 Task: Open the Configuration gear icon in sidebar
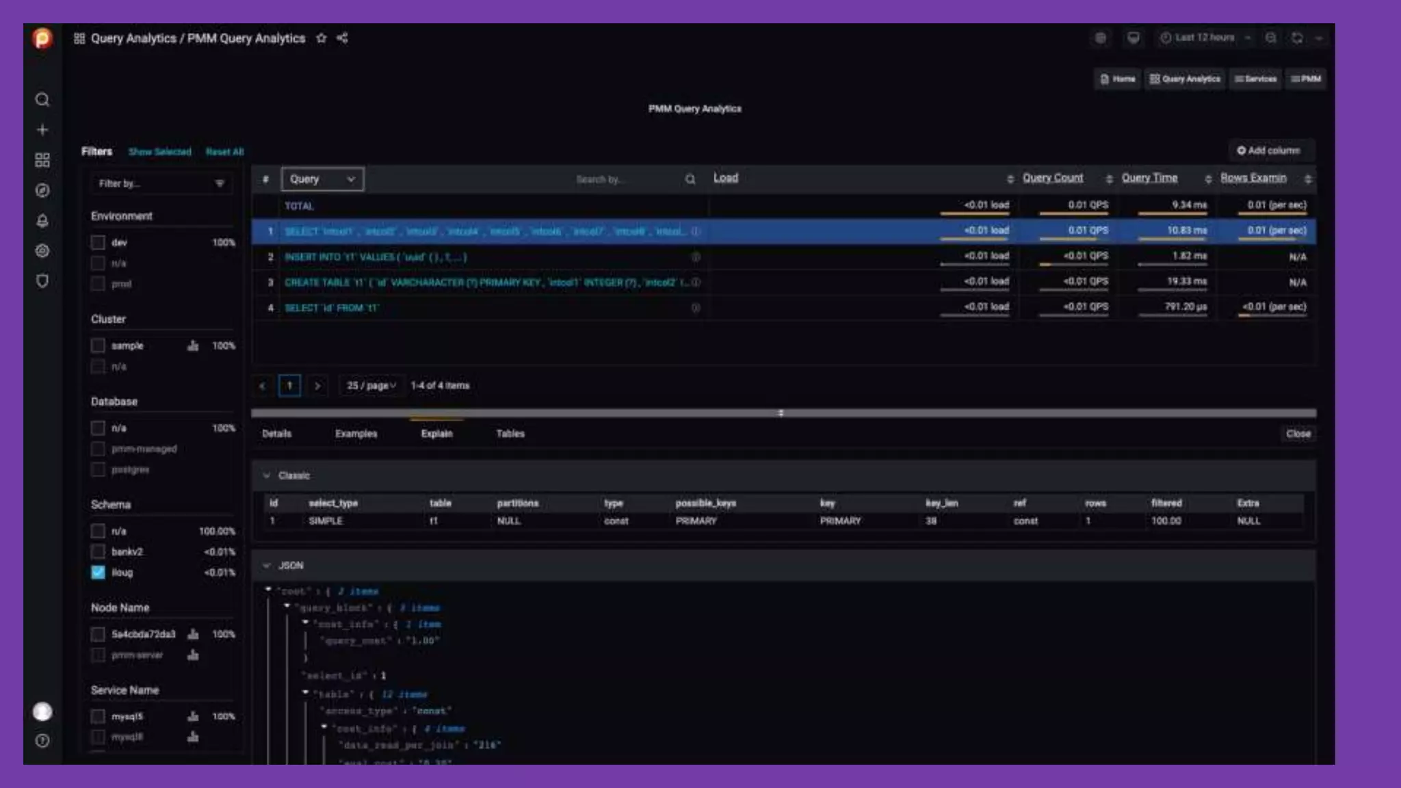pyautogui.click(x=42, y=251)
